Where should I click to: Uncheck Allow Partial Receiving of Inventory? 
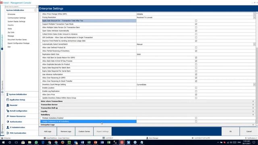tap(196, 51)
